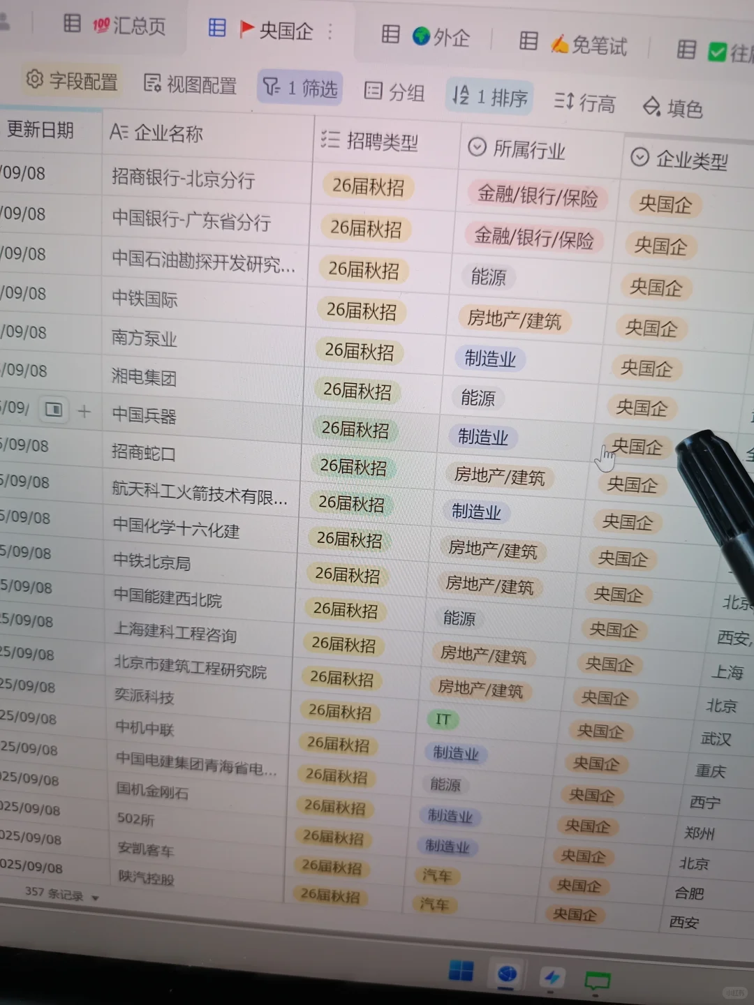
Task: Click the 分组 grouping button
Action: pos(394,91)
